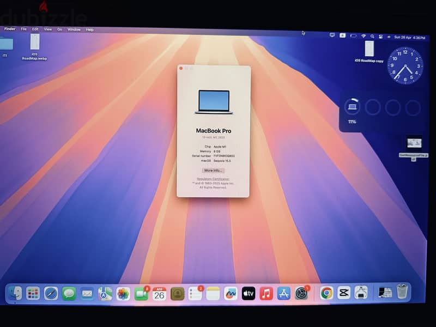Open CapCut from the Dock
The width and height of the screenshot is (436, 327).
(x=344, y=293)
